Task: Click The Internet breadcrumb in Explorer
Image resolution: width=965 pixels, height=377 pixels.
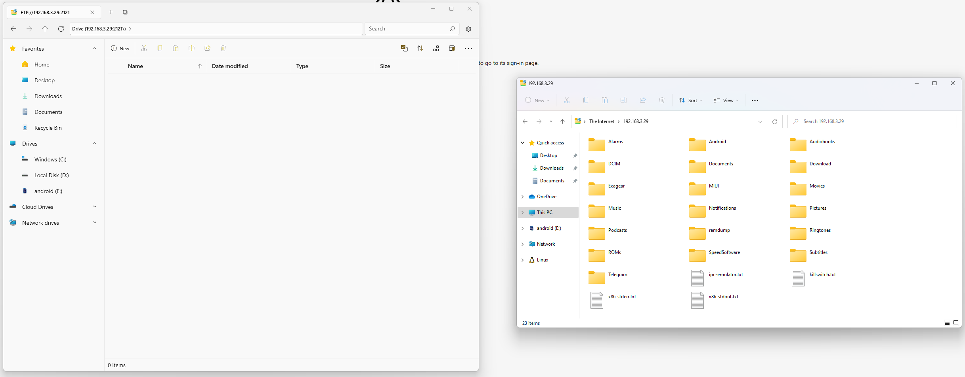Action: [602, 121]
